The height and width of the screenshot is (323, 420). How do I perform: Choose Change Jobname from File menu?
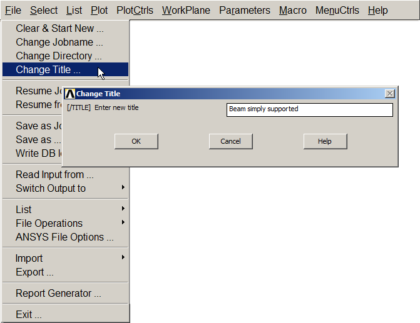tap(59, 42)
